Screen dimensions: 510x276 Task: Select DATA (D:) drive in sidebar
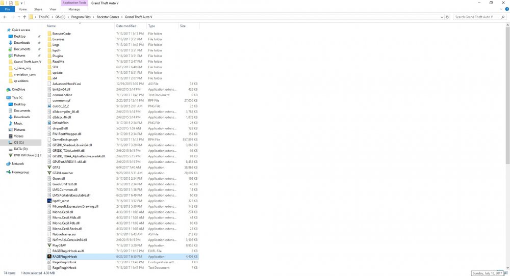click(20, 149)
